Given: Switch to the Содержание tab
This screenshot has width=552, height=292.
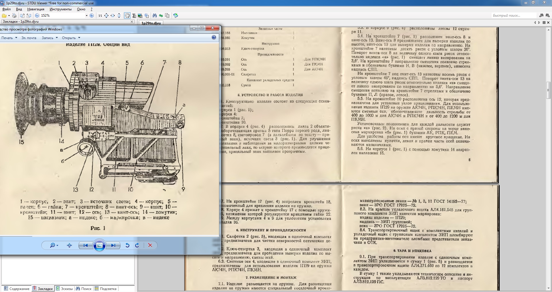Looking at the screenshot, I should (x=17, y=289).
